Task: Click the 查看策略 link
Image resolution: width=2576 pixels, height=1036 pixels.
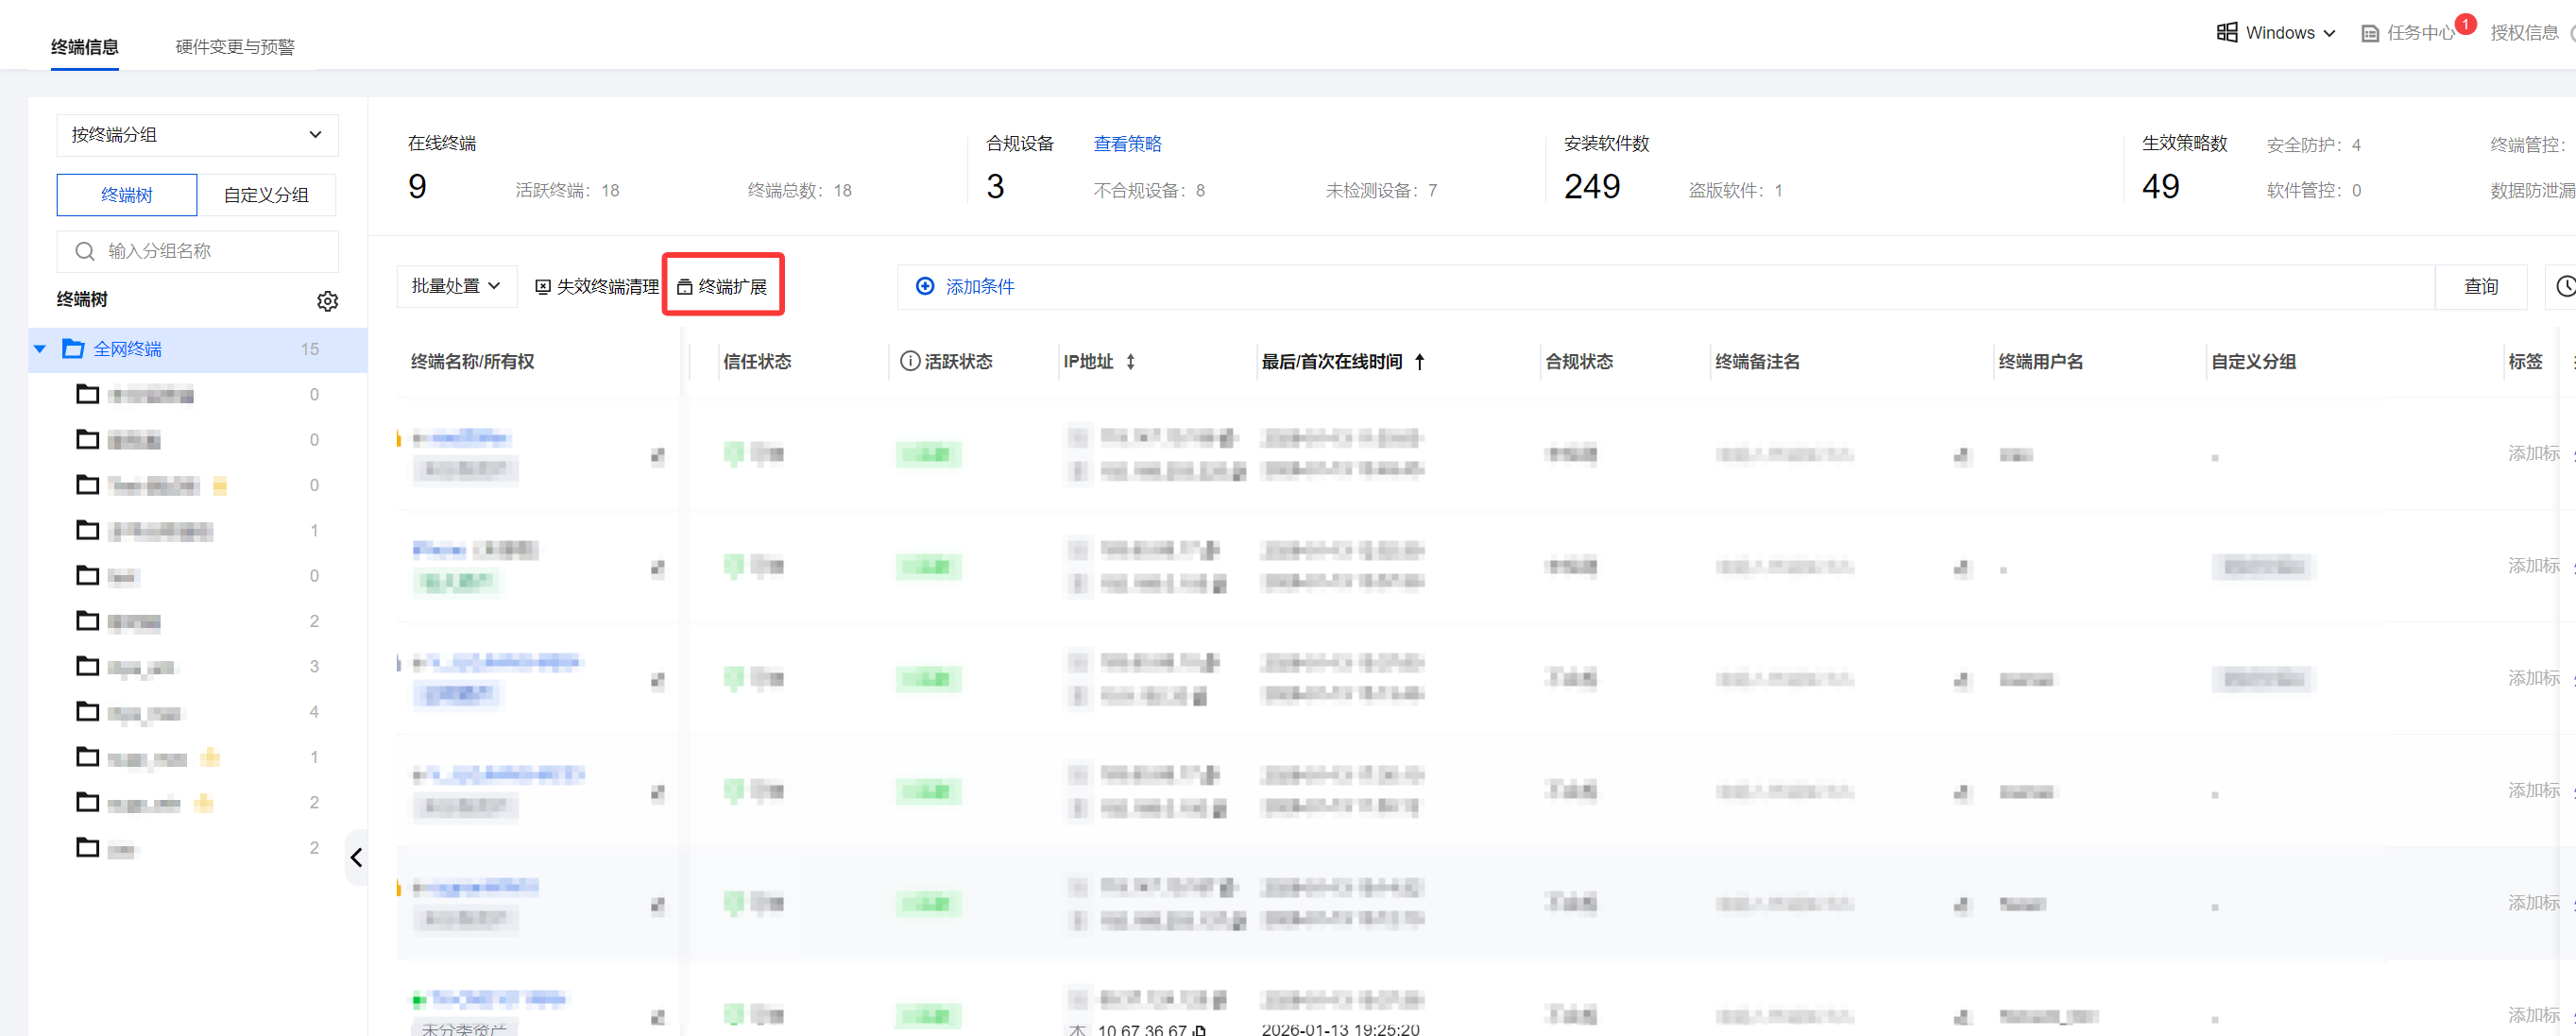Action: click(1127, 144)
